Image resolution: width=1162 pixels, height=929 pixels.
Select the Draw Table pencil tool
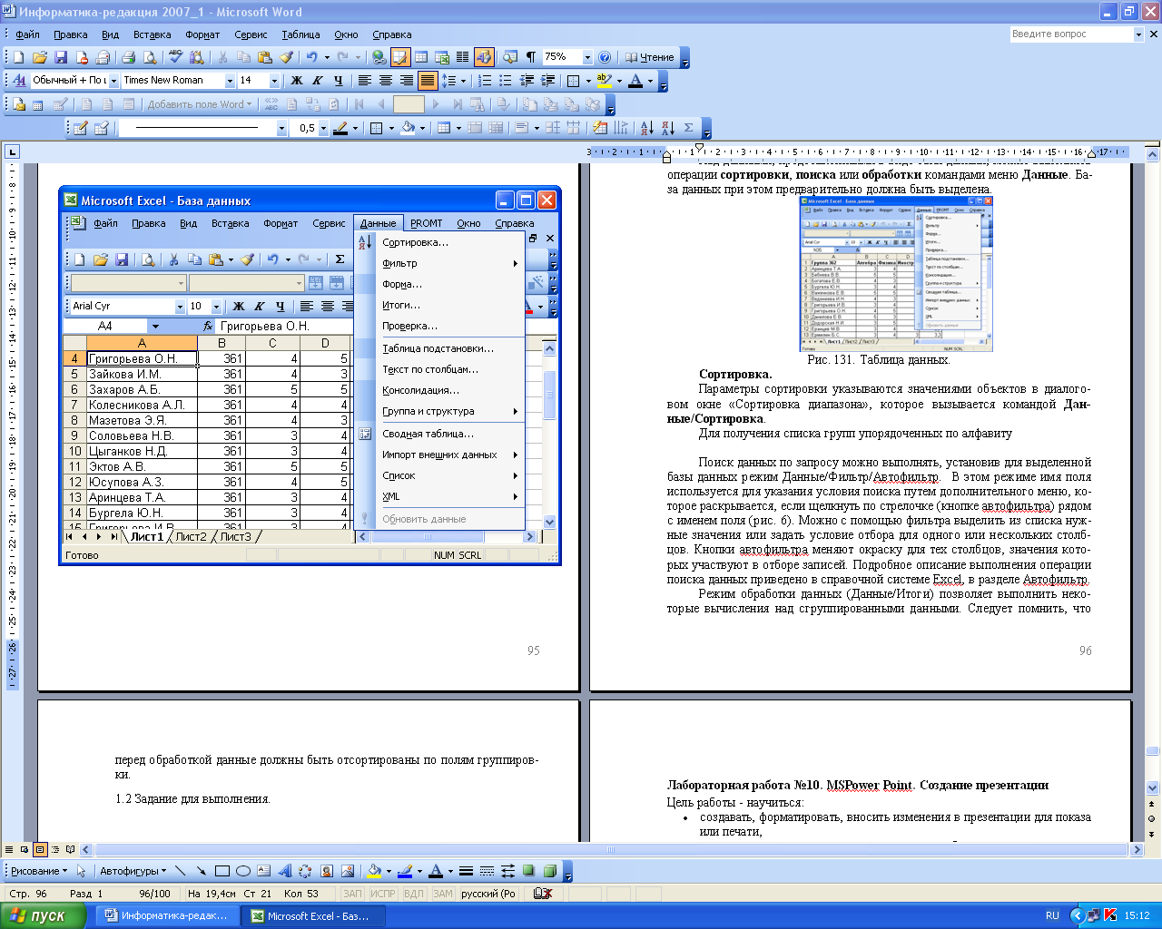click(81, 128)
